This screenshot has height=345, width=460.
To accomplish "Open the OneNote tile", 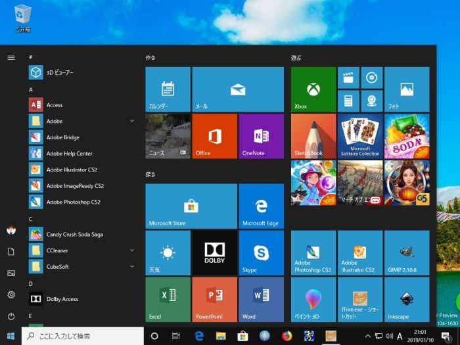I will (261, 135).
